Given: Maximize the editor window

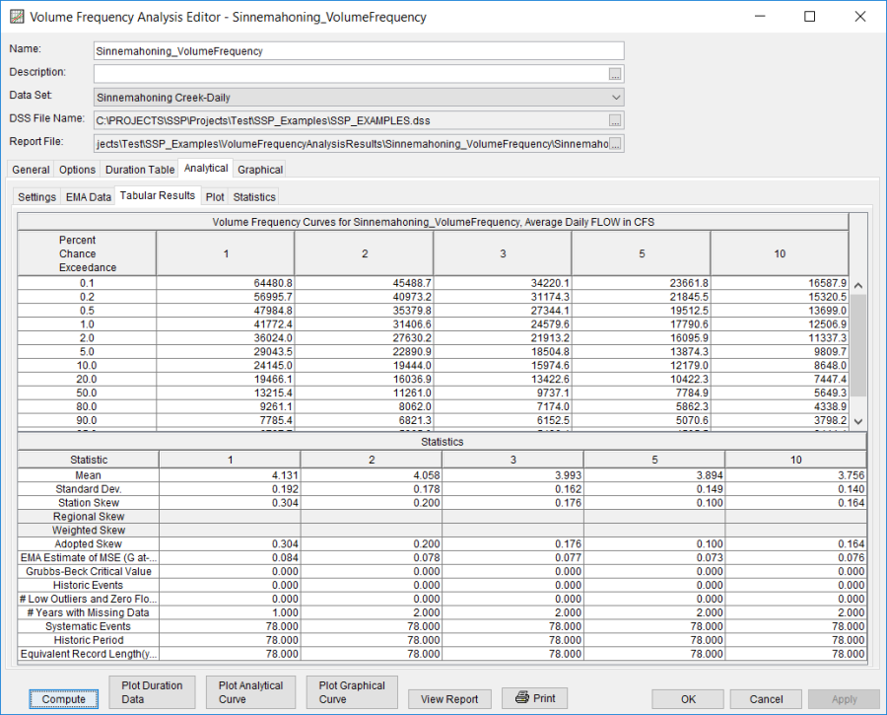Looking at the screenshot, I should click(x=809, y=17).
